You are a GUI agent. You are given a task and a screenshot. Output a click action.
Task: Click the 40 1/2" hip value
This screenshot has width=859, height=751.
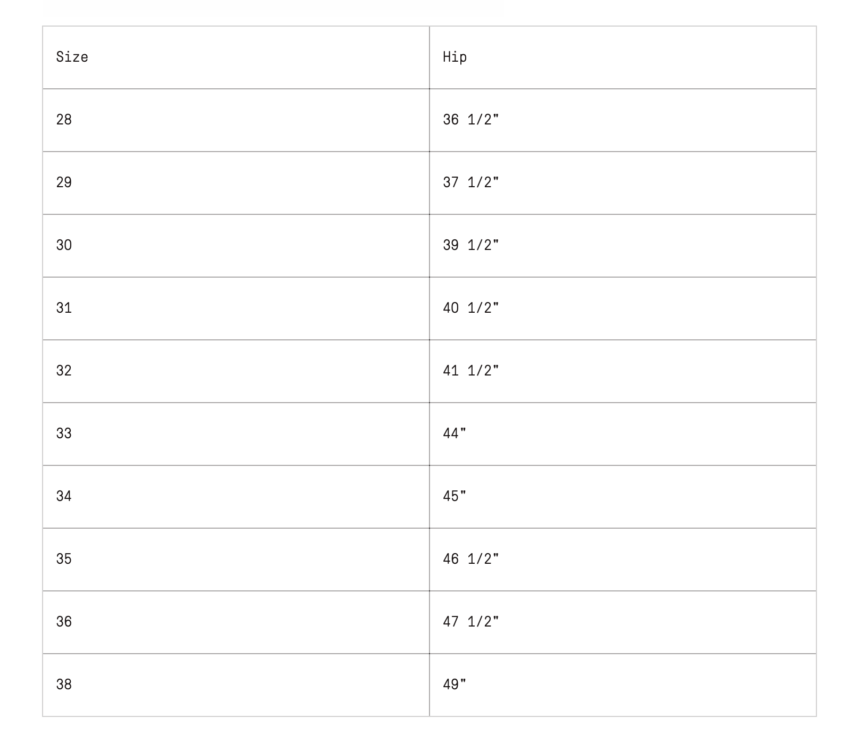[471, 308]
